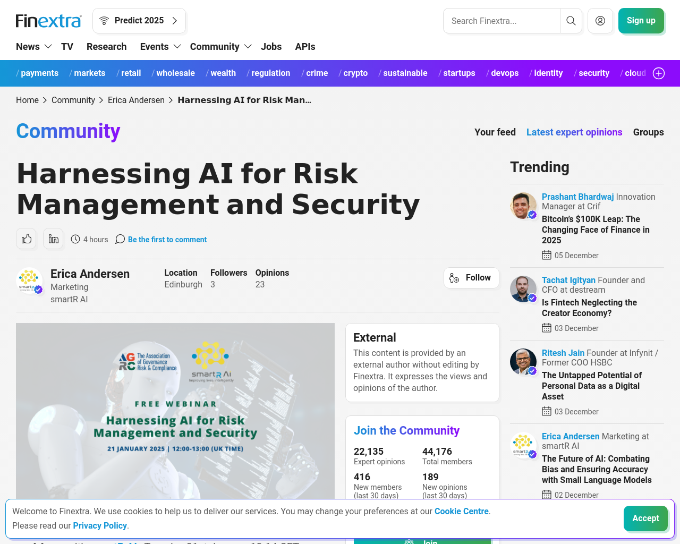
Task: Click into the Search Finextra field
Action: click(x=501, y=21)
